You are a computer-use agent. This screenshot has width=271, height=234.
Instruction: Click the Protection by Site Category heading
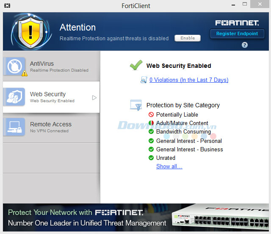point(183,105)
